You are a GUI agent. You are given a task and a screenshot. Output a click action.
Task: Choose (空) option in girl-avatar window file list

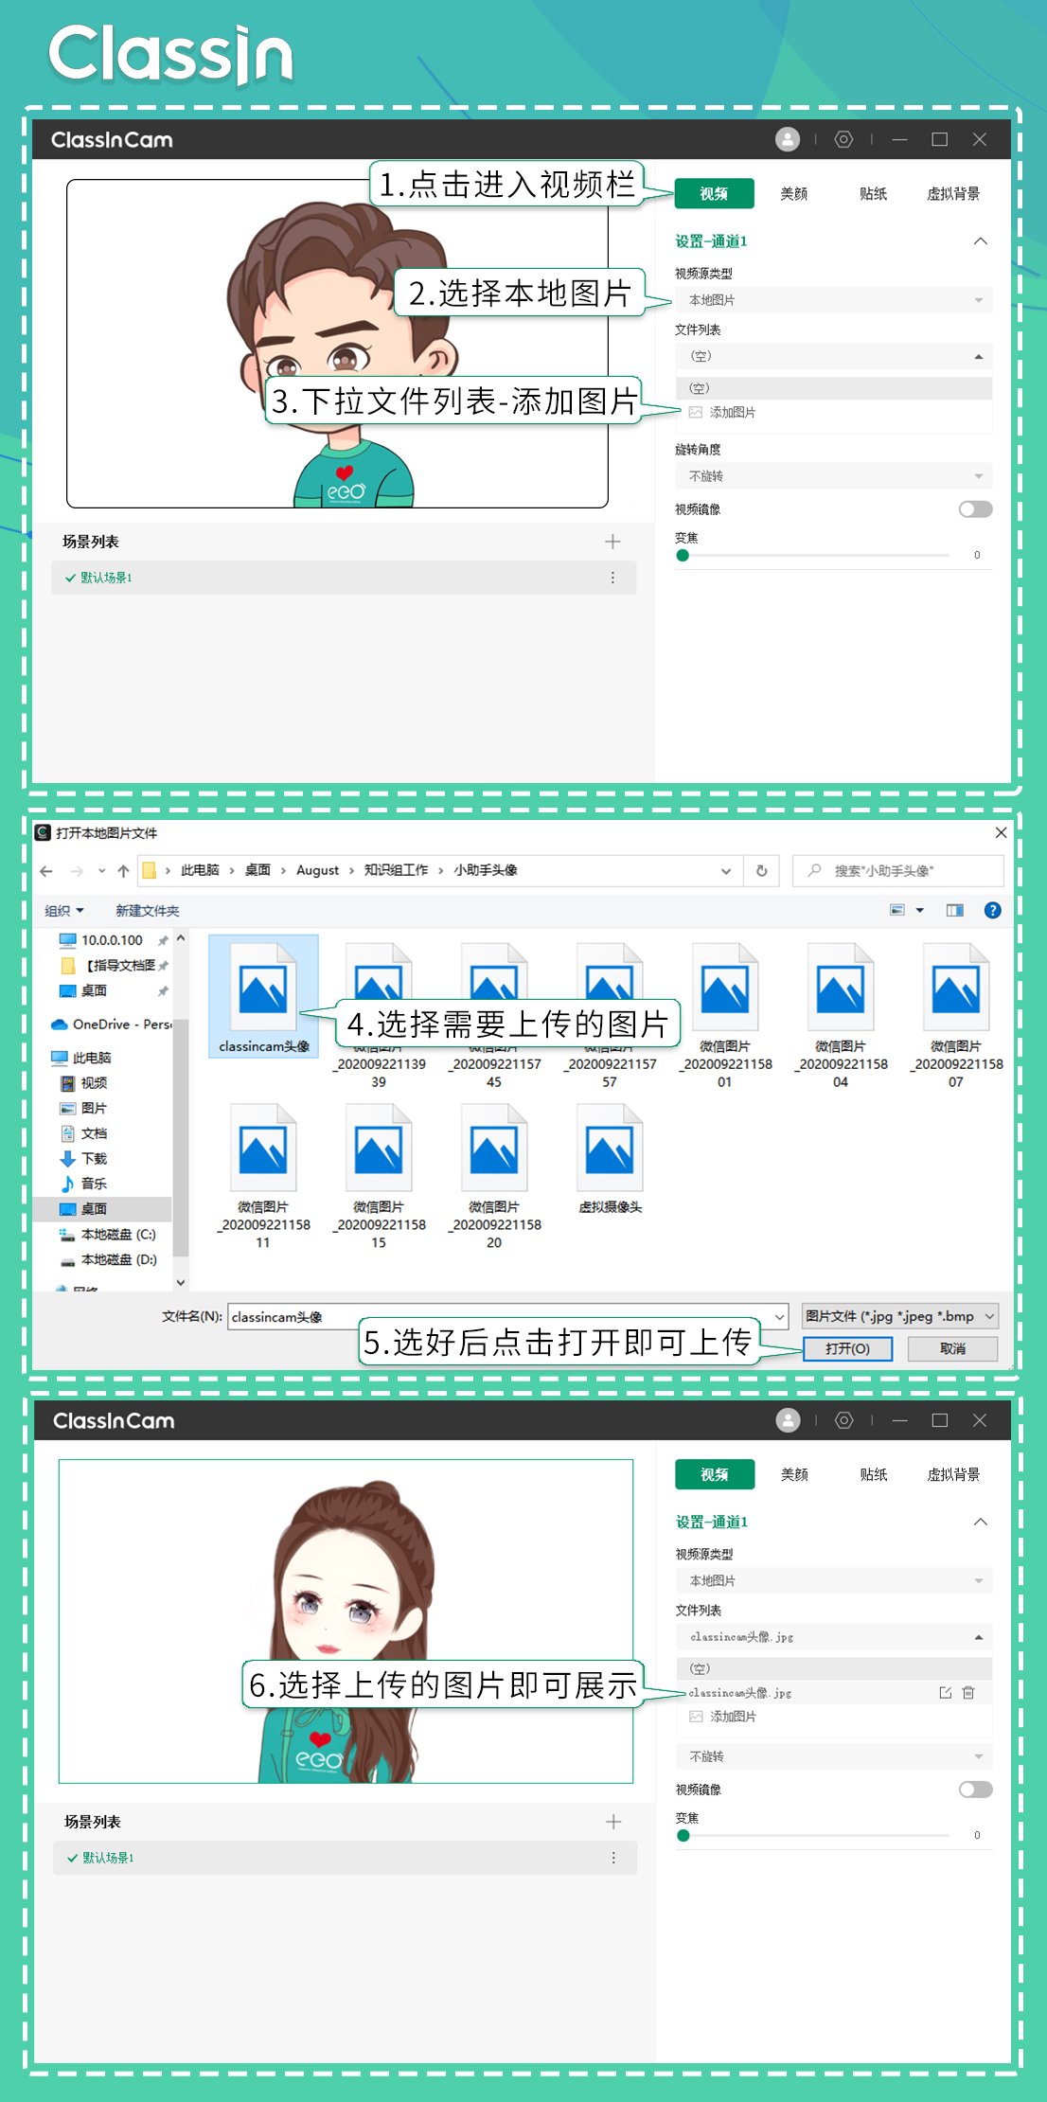tap(834, 1668)
